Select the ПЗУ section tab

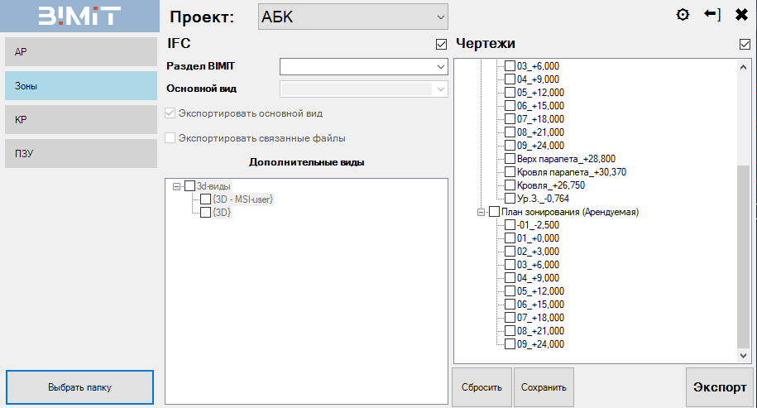[x=79, y=153]
